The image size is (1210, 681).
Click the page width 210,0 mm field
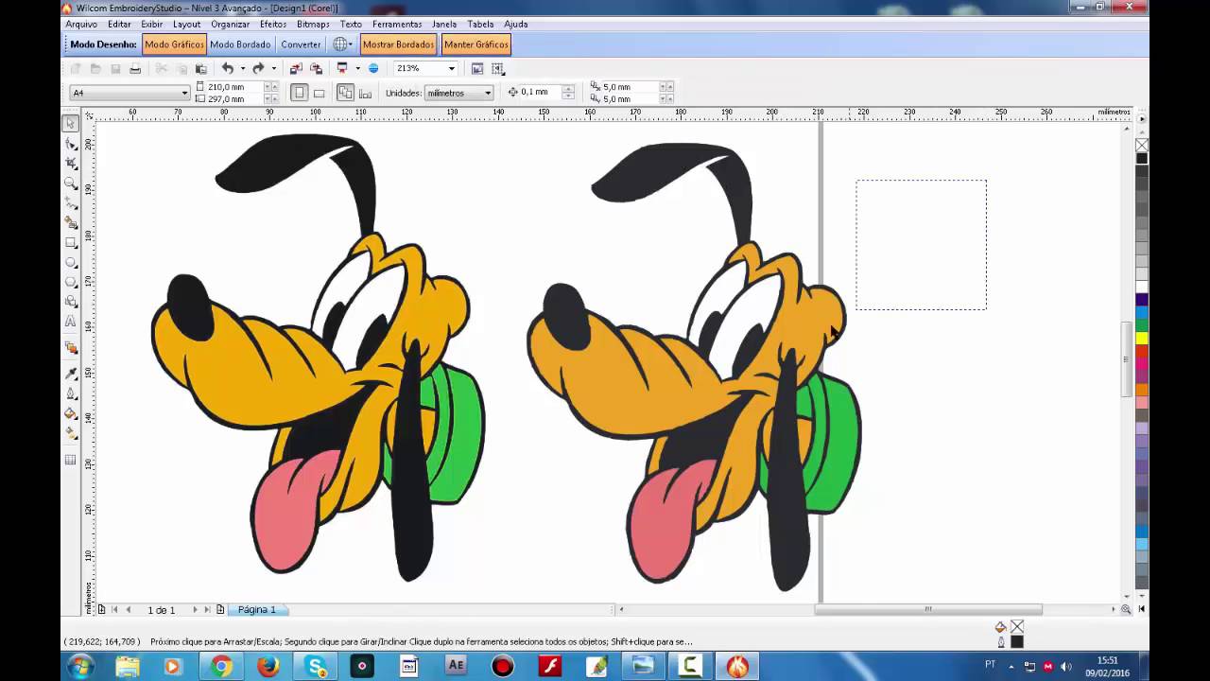[234, 87]
